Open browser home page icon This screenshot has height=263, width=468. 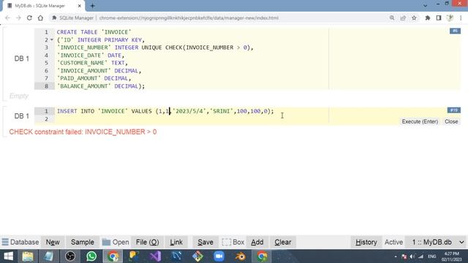40,18
